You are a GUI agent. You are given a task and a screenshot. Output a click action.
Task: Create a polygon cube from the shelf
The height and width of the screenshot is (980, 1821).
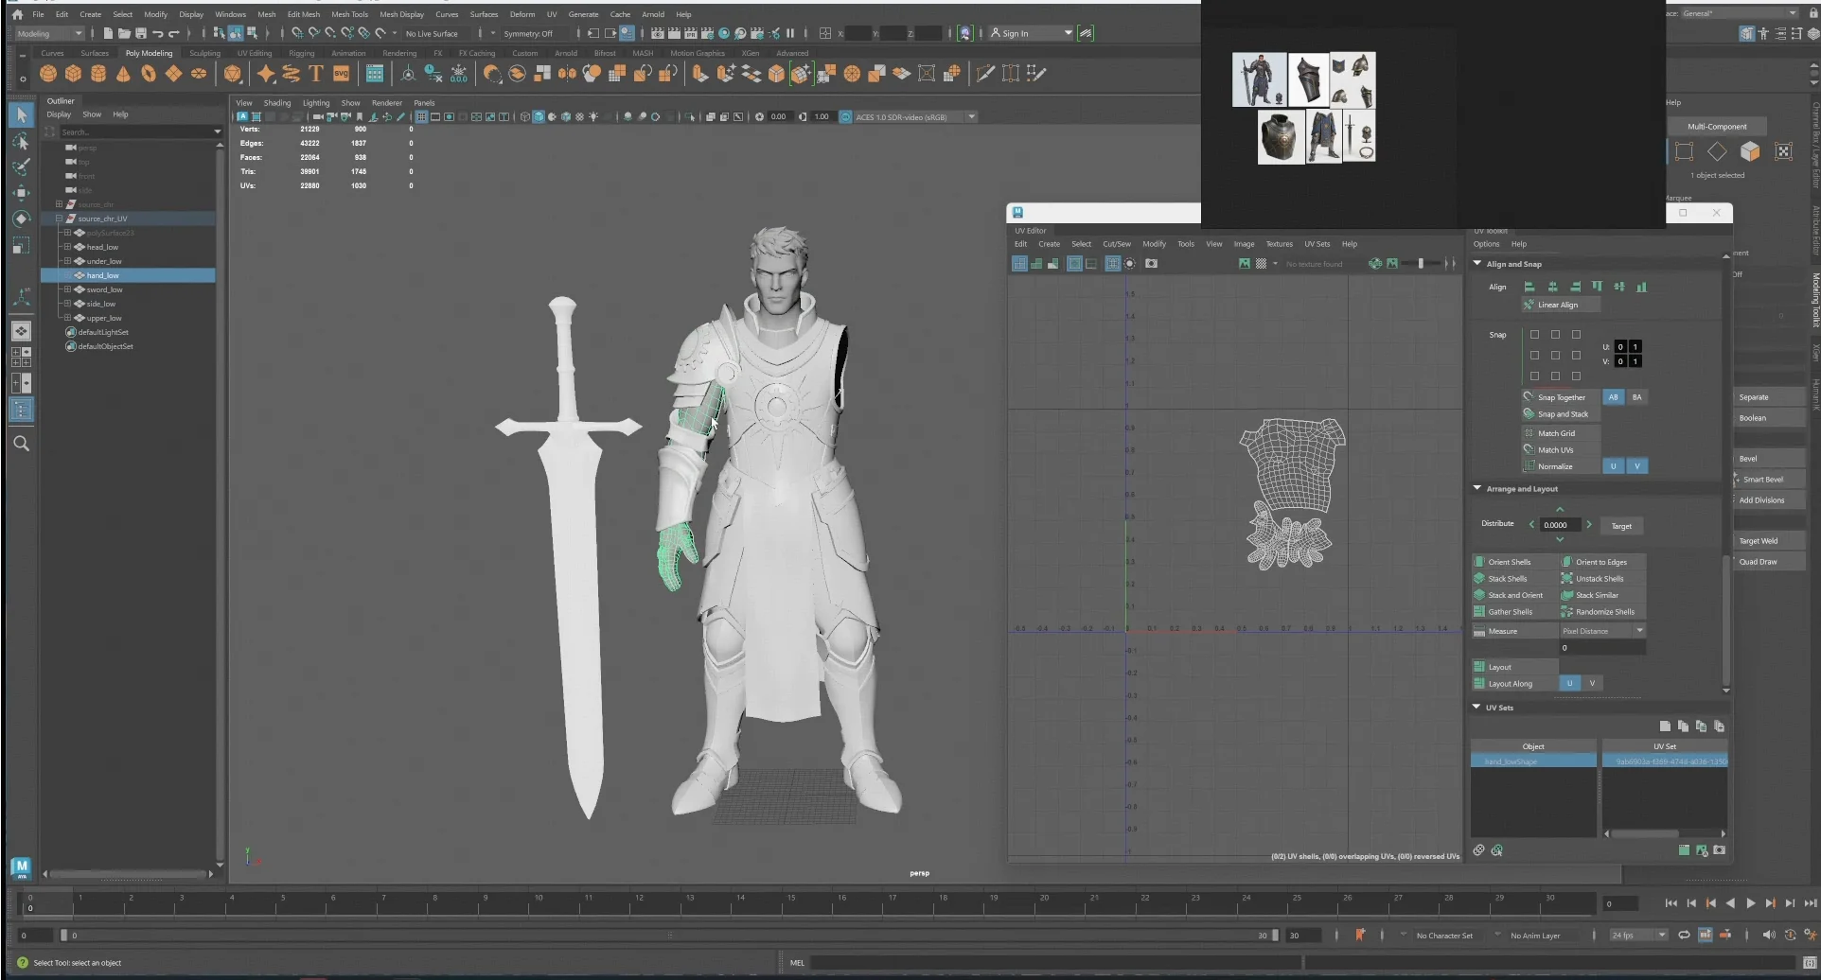(73, 74)
